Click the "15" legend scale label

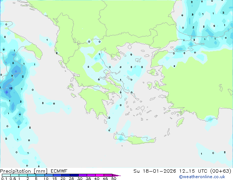(x=54, y=179)
